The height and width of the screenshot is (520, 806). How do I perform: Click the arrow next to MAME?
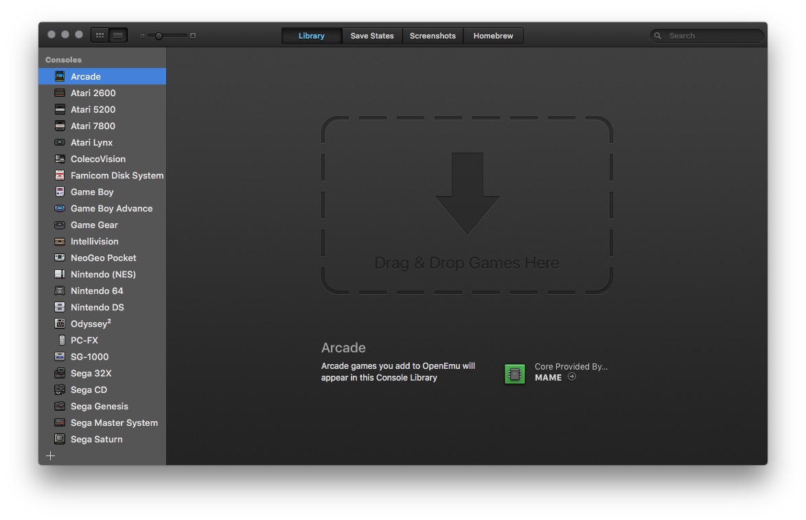pyautogui.click(x=572, y=377)
